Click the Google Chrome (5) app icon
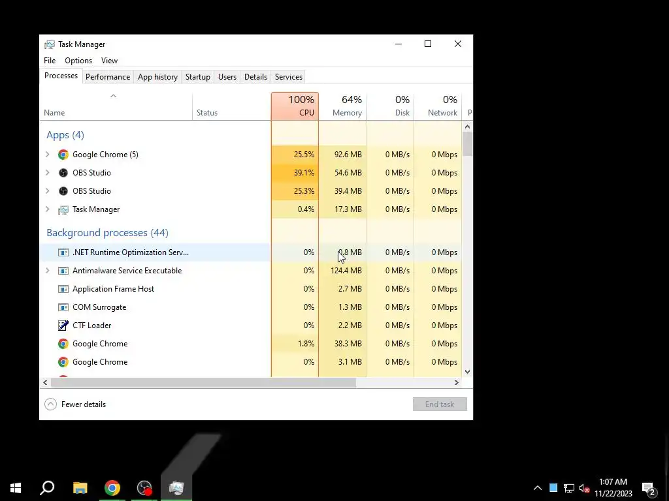Screen dimensions: 669x501 click(x=63, y=155)
